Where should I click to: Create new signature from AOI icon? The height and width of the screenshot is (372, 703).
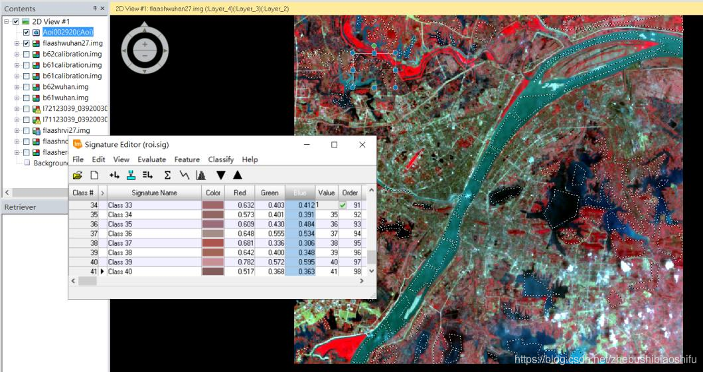click(x=114, y=175)
